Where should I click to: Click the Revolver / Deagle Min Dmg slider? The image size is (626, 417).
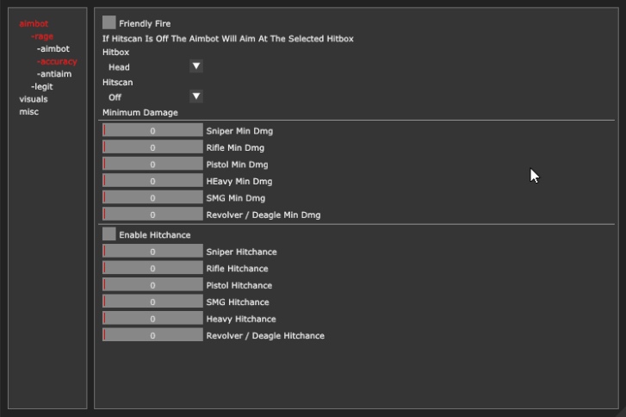[152, 215]
